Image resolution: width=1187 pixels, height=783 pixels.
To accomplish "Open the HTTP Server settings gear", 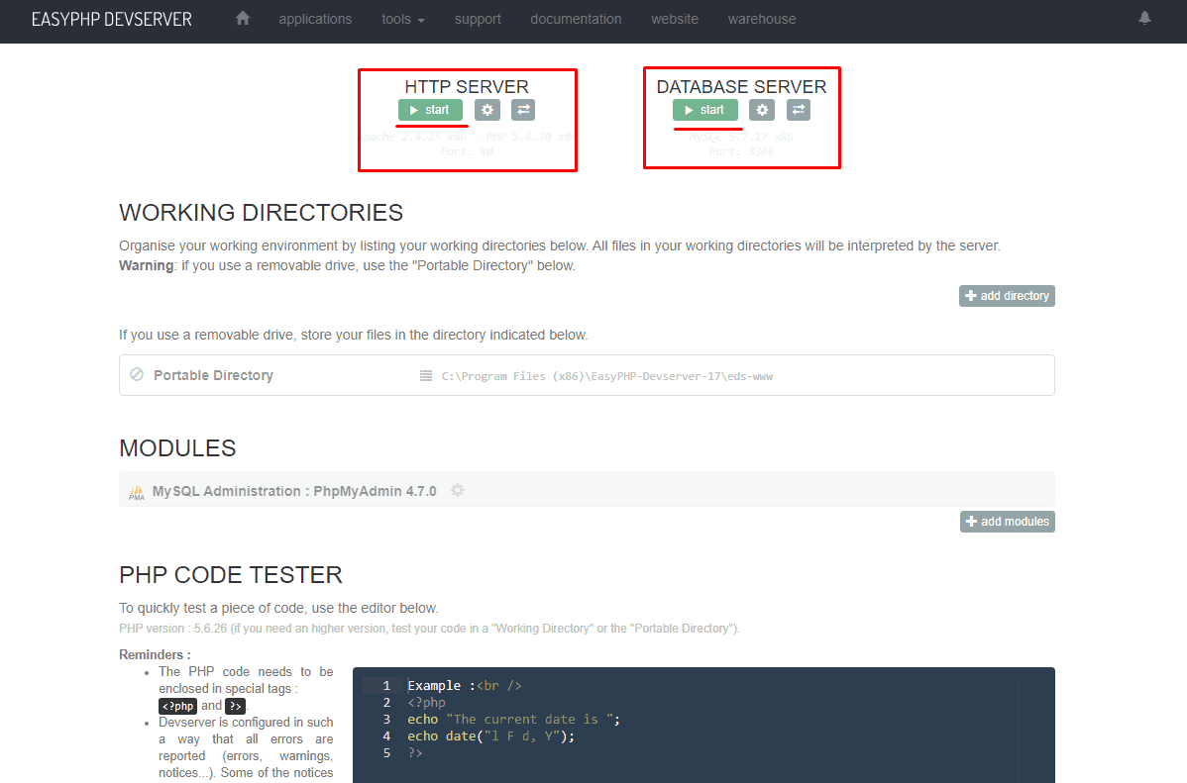I will click(x=486, y=110).
